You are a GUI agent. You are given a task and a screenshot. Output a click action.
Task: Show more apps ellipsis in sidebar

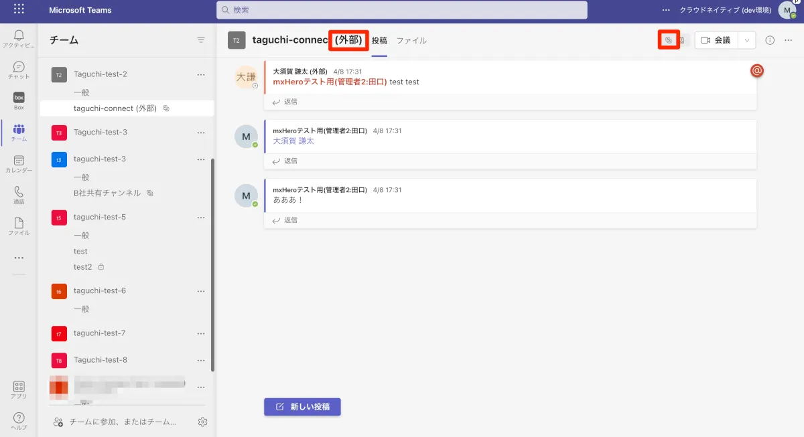coord(19,258)
